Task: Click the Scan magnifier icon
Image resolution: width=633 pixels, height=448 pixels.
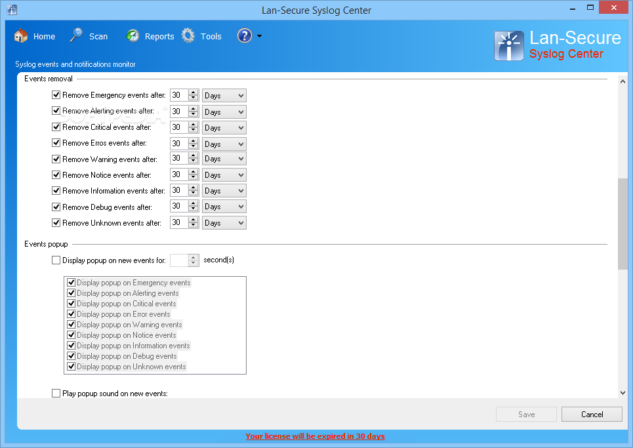Action: tap(76, 35)
